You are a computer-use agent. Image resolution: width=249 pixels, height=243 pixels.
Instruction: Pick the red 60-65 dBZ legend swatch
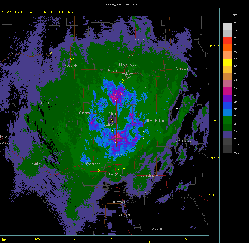point(227,41)
